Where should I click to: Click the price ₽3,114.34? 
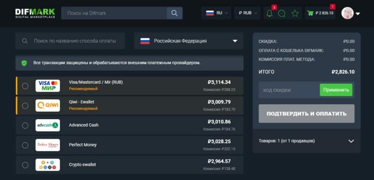coord(219,82)
